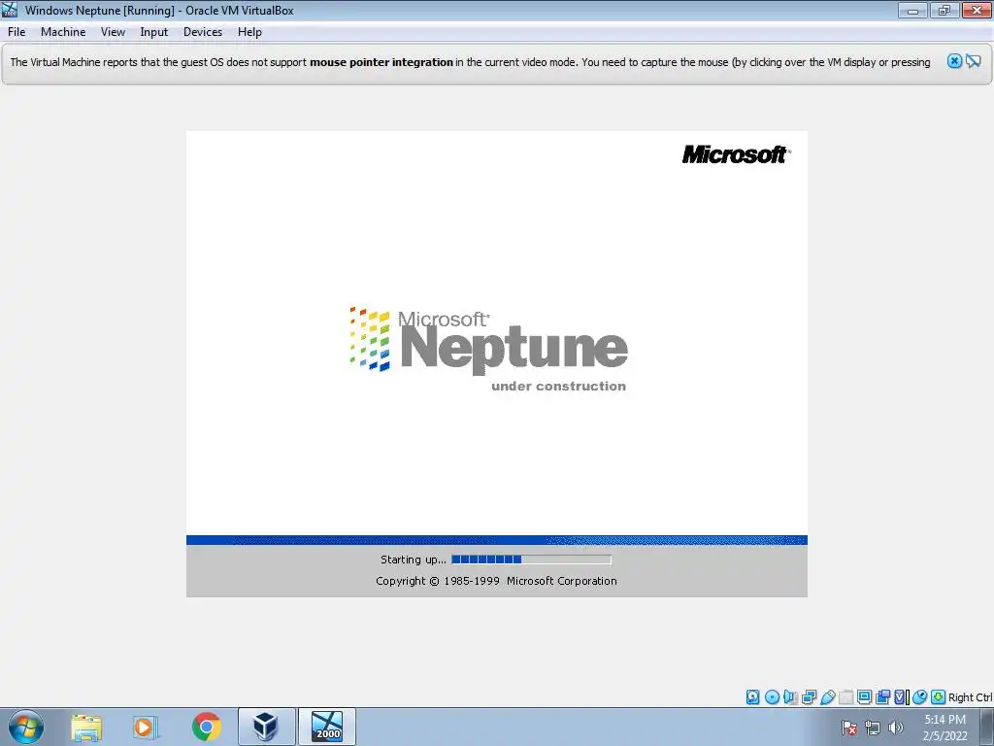Click the hard disk activity status icon

click(752, 697)
